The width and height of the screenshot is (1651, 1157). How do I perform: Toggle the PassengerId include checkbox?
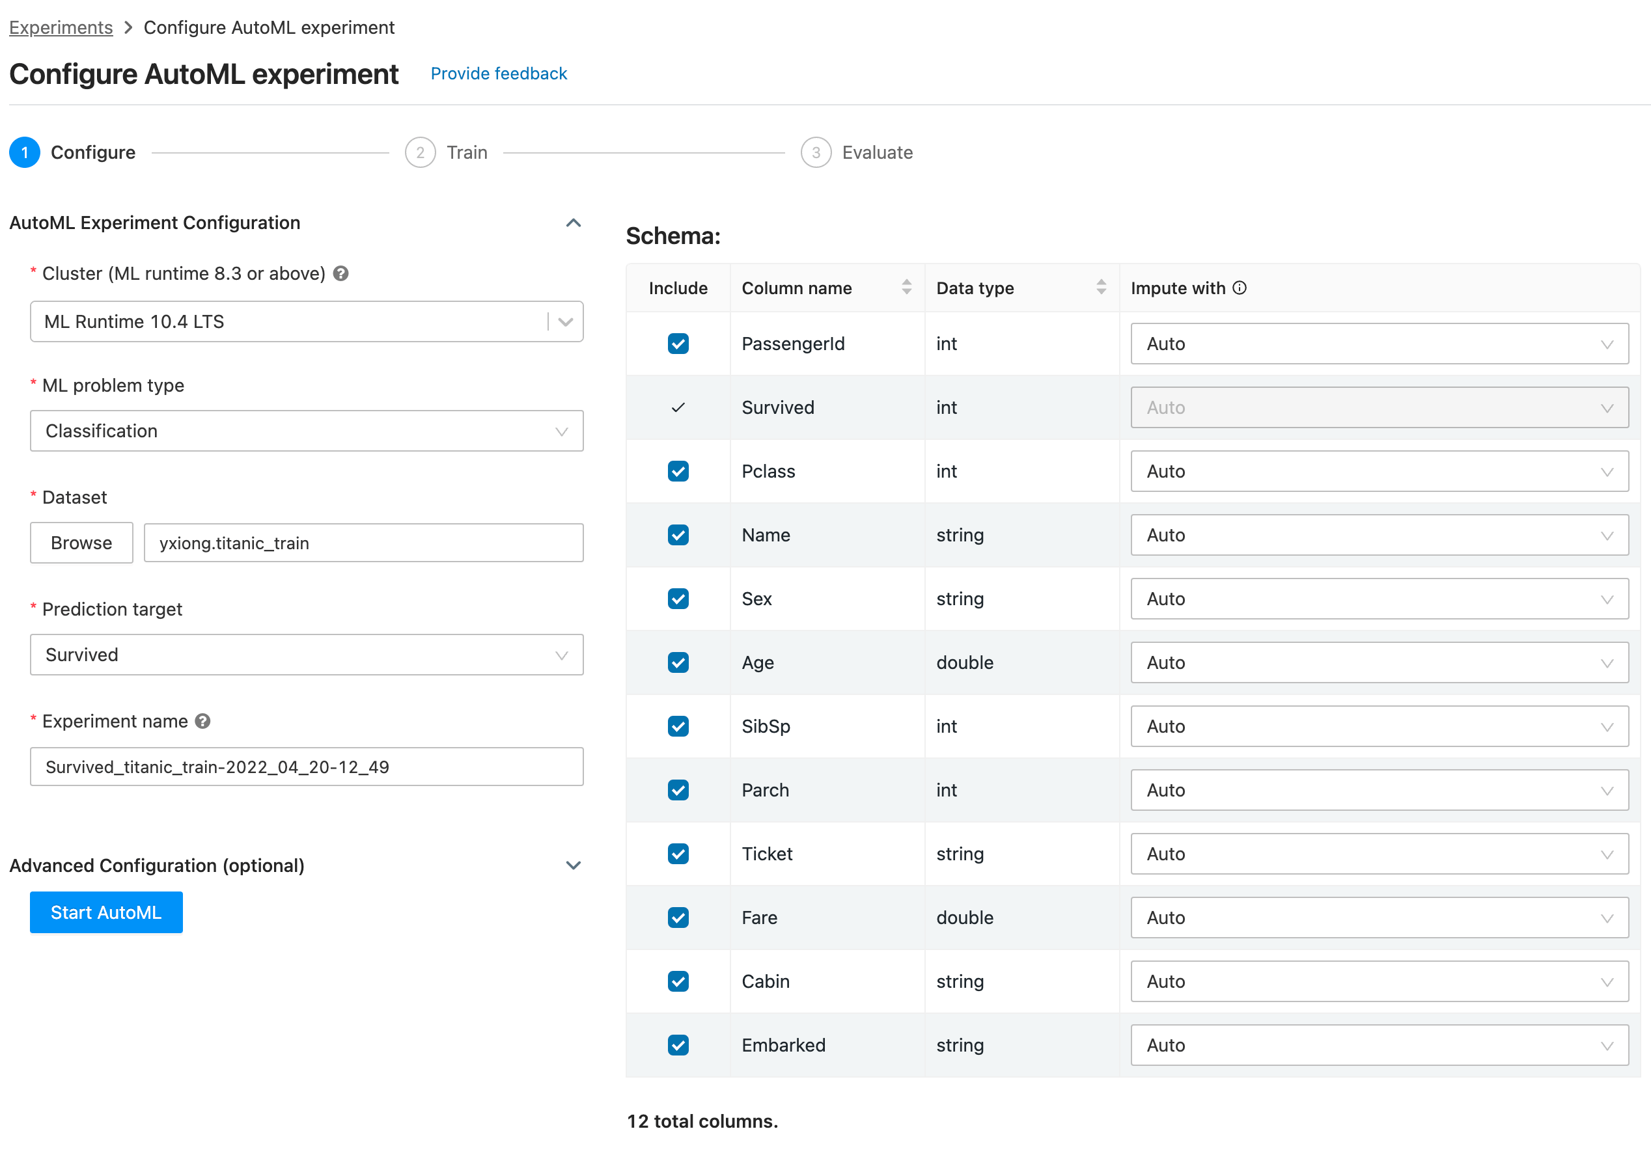click(678, 345)
